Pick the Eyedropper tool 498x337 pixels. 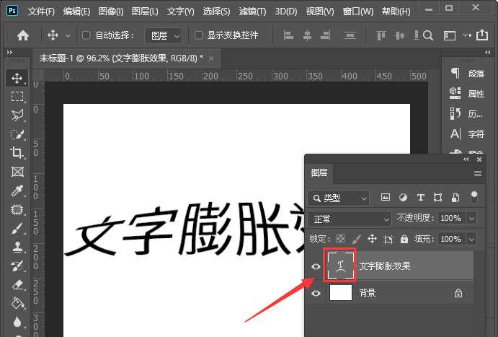pos(17,191)
